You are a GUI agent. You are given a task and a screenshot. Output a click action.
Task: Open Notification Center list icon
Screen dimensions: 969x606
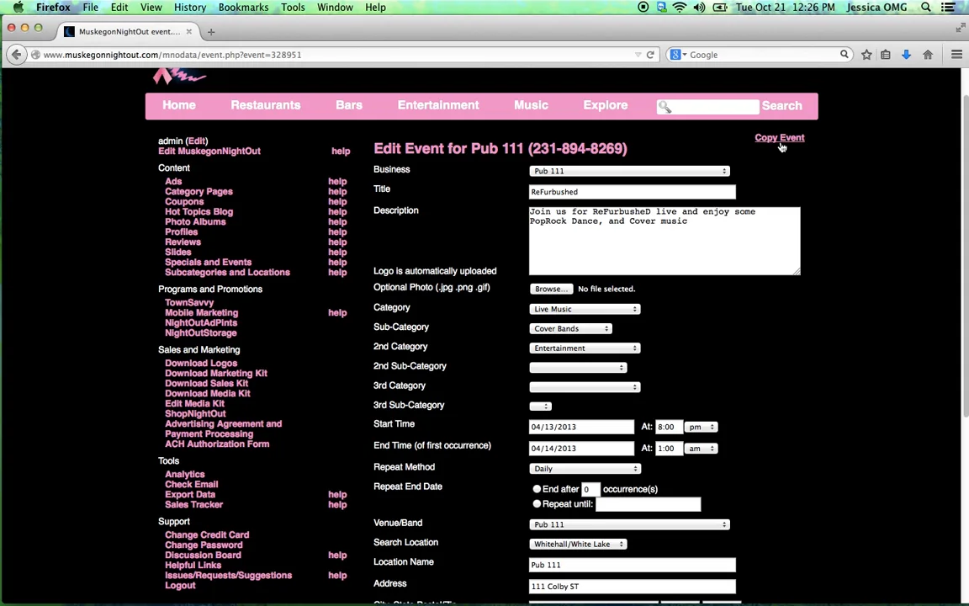click(x=948, y=8)
